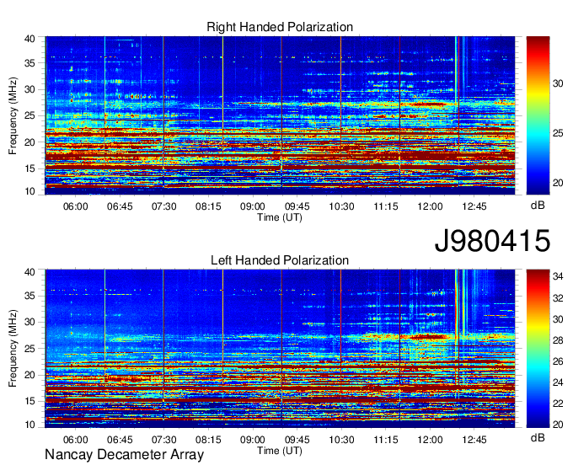Click the Nancay Decameter Array caption

coord(124,454)
